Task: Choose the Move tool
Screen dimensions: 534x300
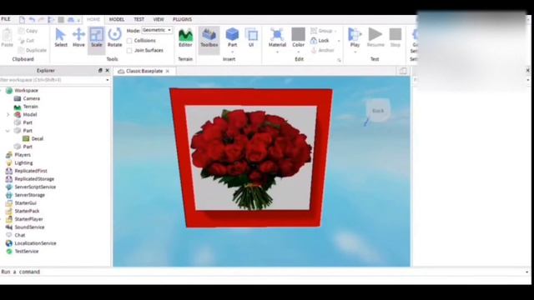Action: tap(78, 37)
